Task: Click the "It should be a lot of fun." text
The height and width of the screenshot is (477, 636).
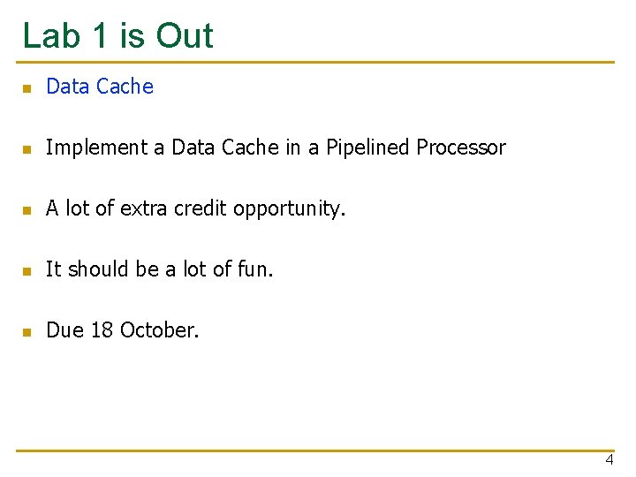Action: (x=159, y=269)
